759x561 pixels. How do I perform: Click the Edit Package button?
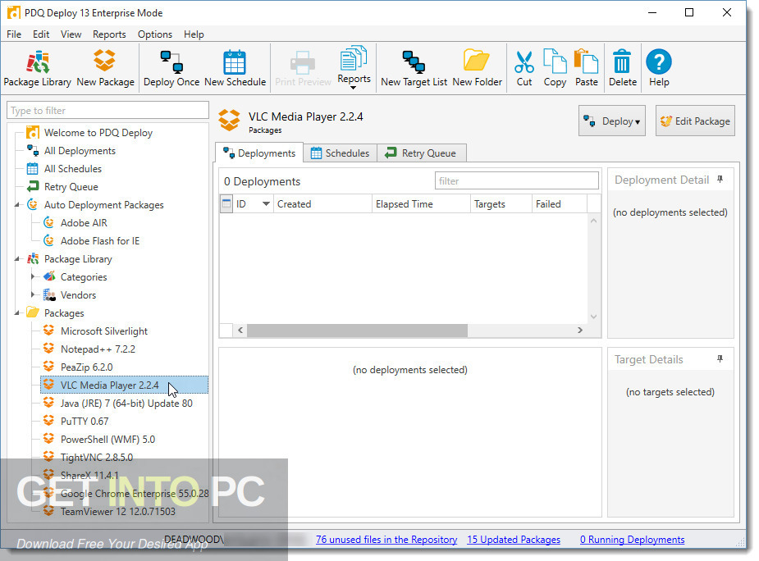(695, 121)
